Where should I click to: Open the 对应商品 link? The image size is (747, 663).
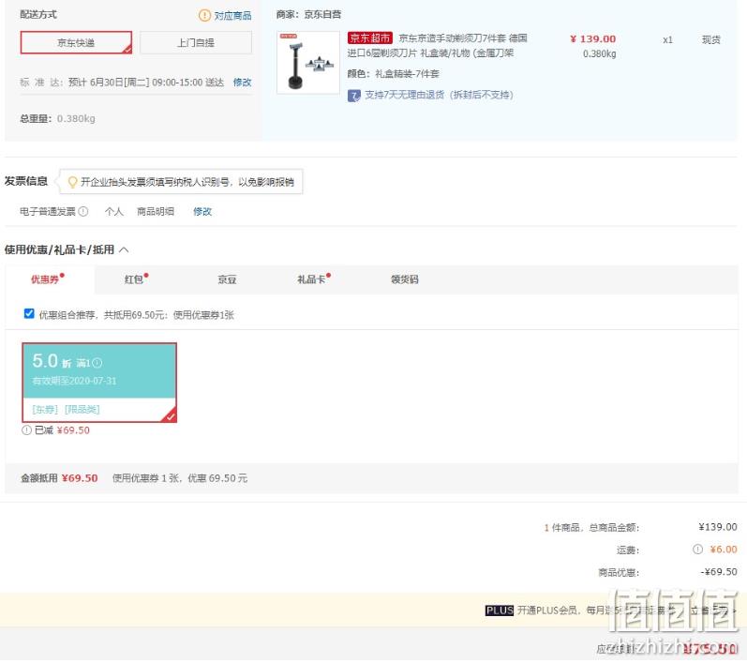[x=232, y=16]
